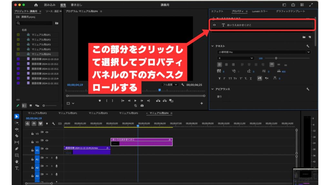The width and height of the screenshot is (330, 185).
Task: Solo audio track A2
Action: pos(52,166)
